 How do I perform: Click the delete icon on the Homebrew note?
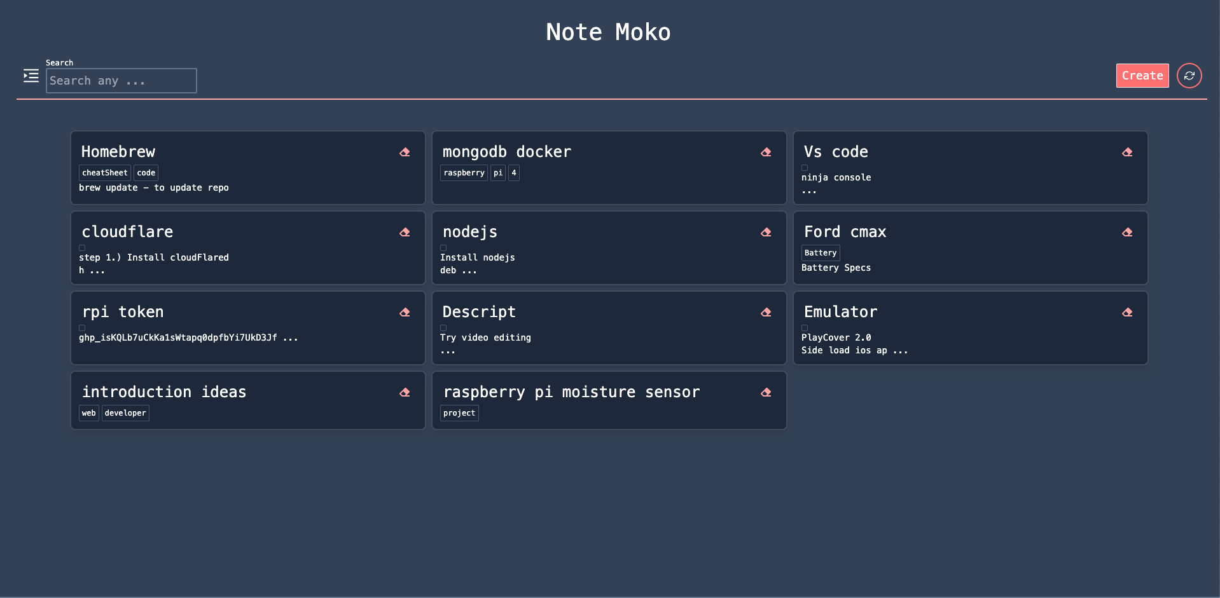[405, 153]
